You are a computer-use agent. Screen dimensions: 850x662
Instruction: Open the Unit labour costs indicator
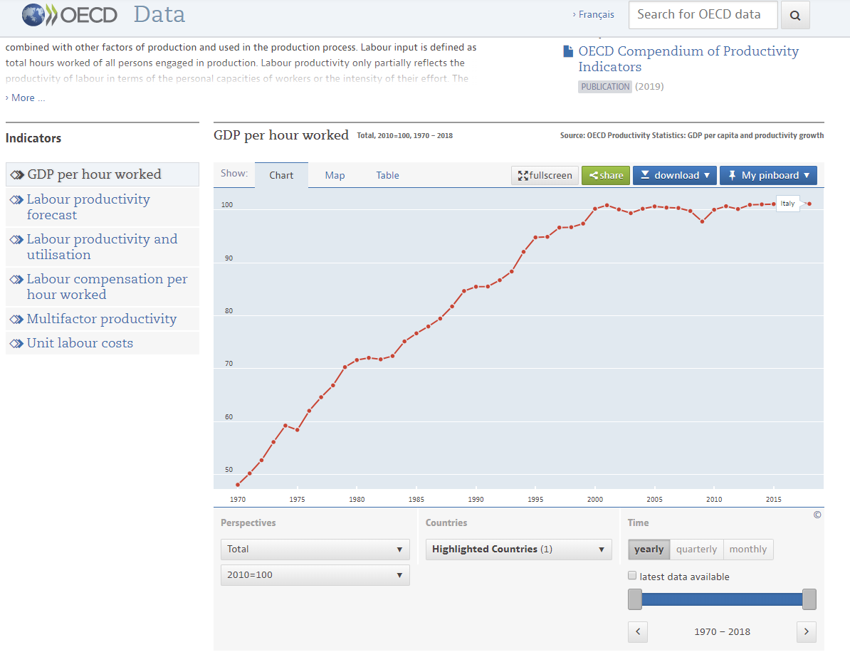tap(80, 343)
